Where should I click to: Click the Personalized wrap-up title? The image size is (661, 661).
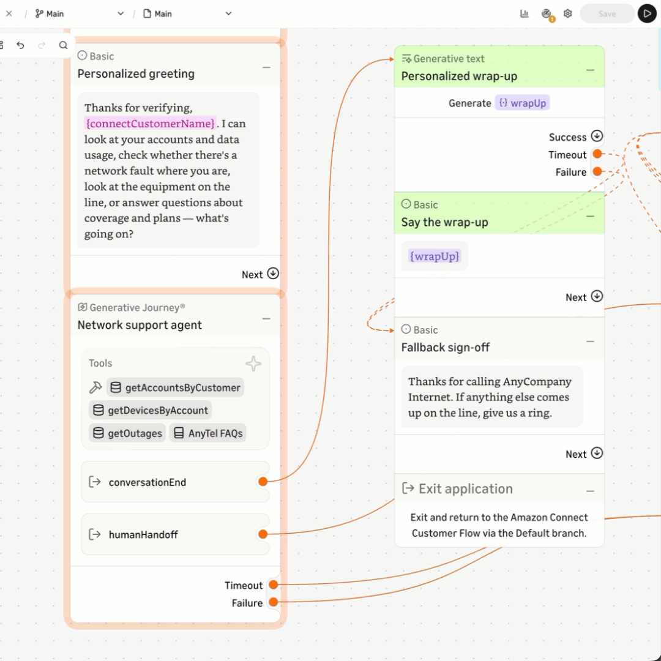tap(459, 77)
